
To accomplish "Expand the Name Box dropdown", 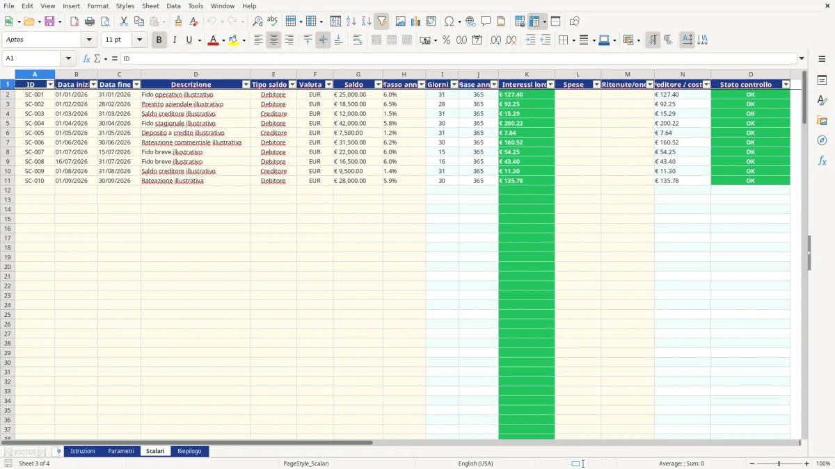I will pyautogui.click(x=68, y=58).
